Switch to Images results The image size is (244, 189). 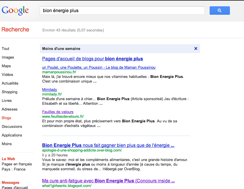point(8,57)
